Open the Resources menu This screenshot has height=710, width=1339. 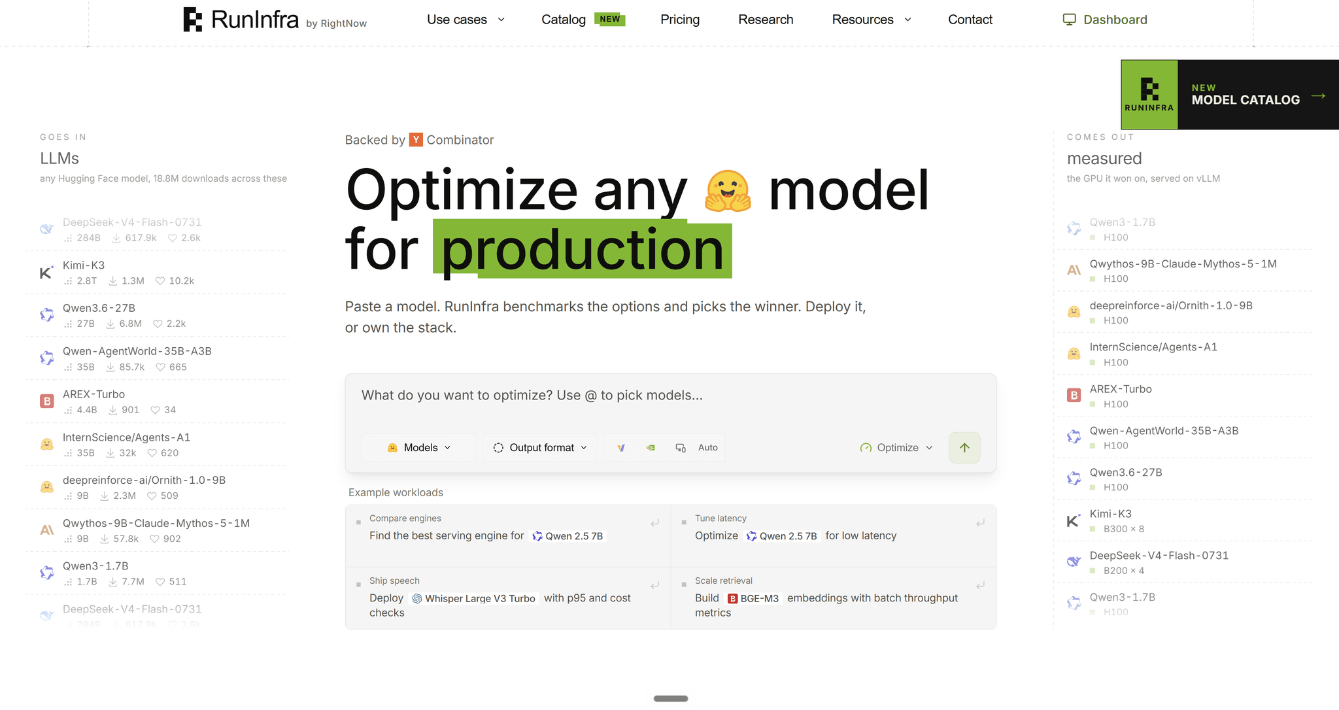[872, 20]
